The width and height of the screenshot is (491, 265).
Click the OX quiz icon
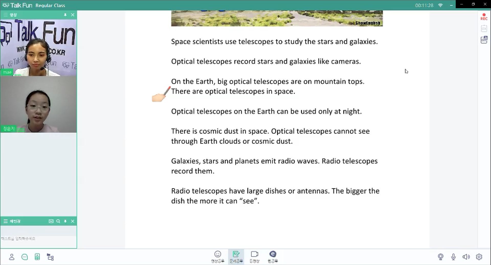(x=484, y=28)
